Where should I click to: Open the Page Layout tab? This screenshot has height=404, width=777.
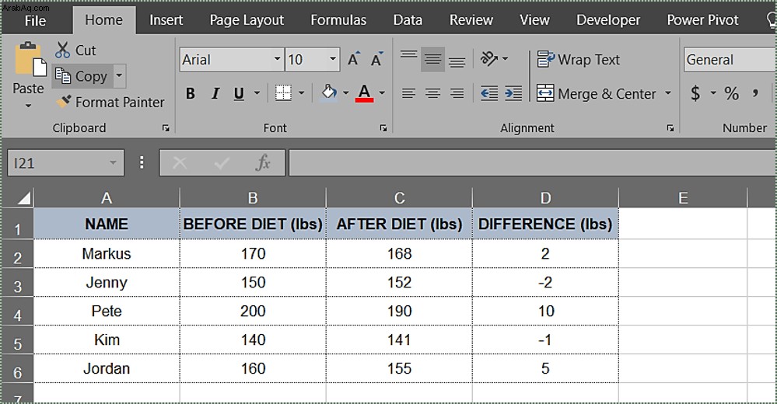pyautogui.click(x=247, y=19)
